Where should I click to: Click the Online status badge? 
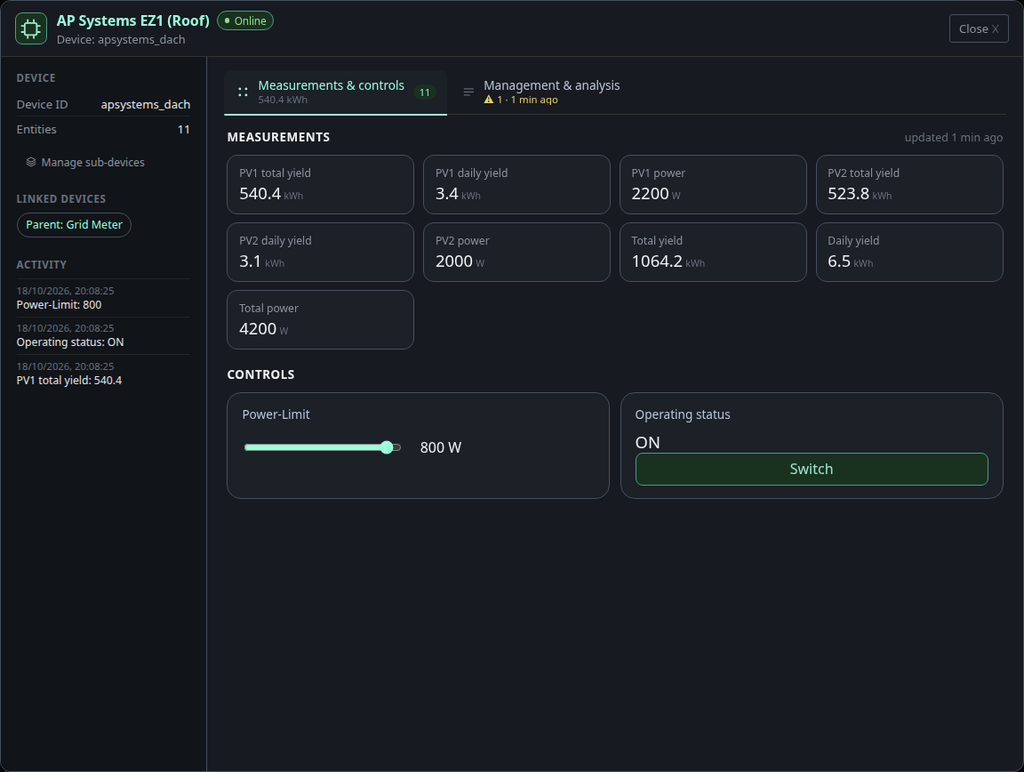(245, 21)
